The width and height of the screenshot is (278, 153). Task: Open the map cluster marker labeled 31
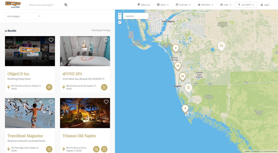(x=183, y=77)
